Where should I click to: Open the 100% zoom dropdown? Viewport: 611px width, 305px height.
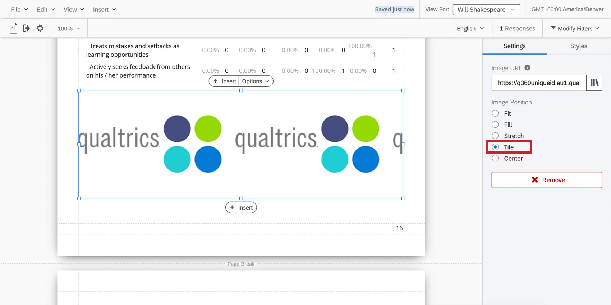click(69, 28)
